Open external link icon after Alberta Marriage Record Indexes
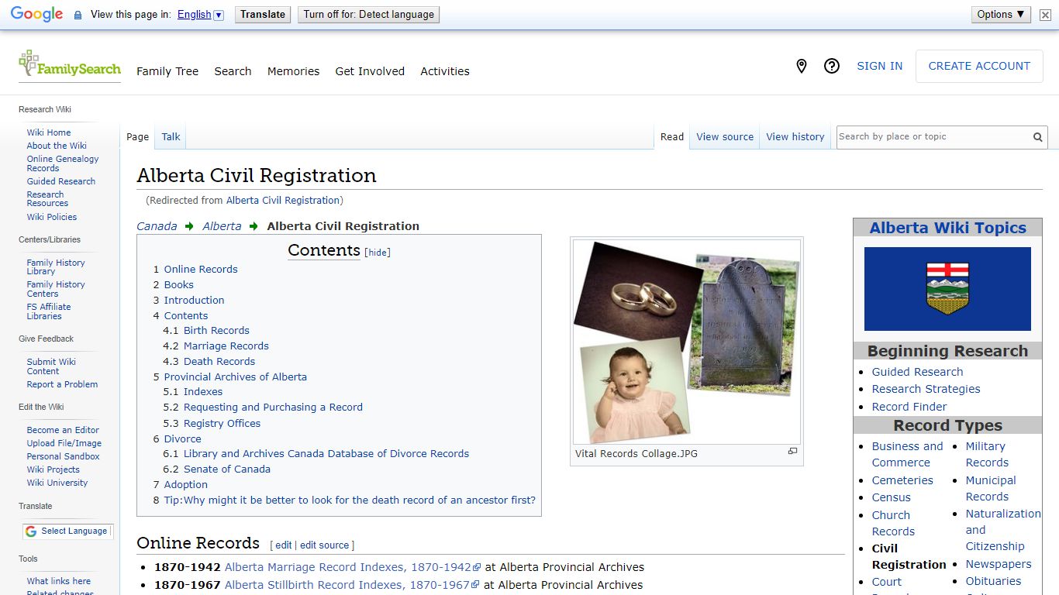This screenshot has width=1059, height=595. click(x=478, y=567)
